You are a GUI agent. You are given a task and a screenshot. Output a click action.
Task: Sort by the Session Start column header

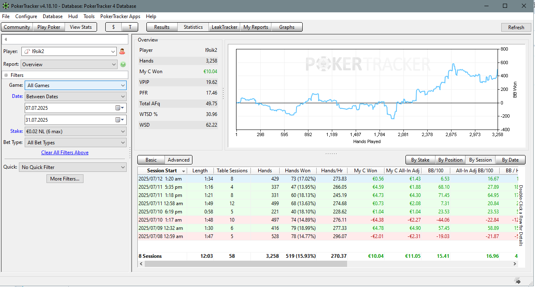(x=162, y=171)
